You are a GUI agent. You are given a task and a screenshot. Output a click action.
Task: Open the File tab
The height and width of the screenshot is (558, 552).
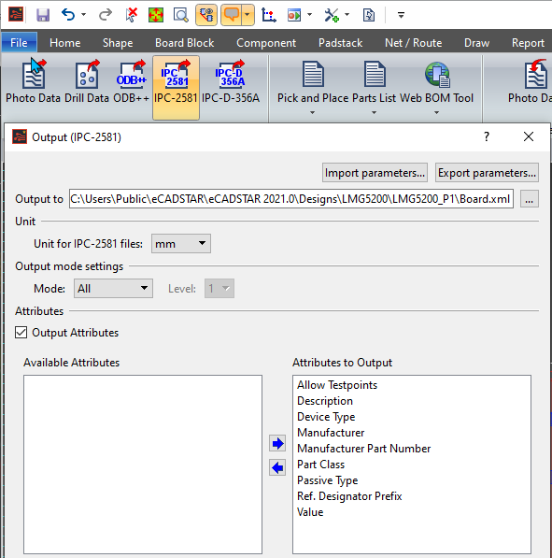(x=20, y=43)
